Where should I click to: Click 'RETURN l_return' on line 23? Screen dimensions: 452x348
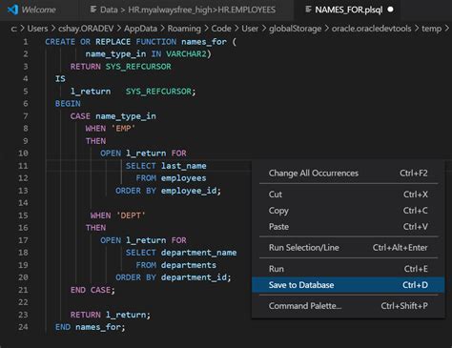(108, 315)
